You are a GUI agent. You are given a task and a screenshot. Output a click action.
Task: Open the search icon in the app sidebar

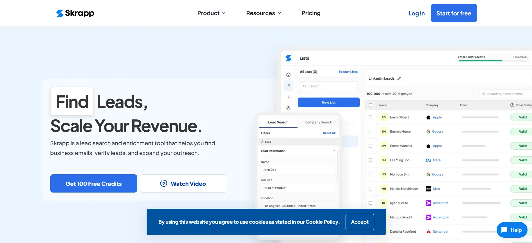point(288,97)
